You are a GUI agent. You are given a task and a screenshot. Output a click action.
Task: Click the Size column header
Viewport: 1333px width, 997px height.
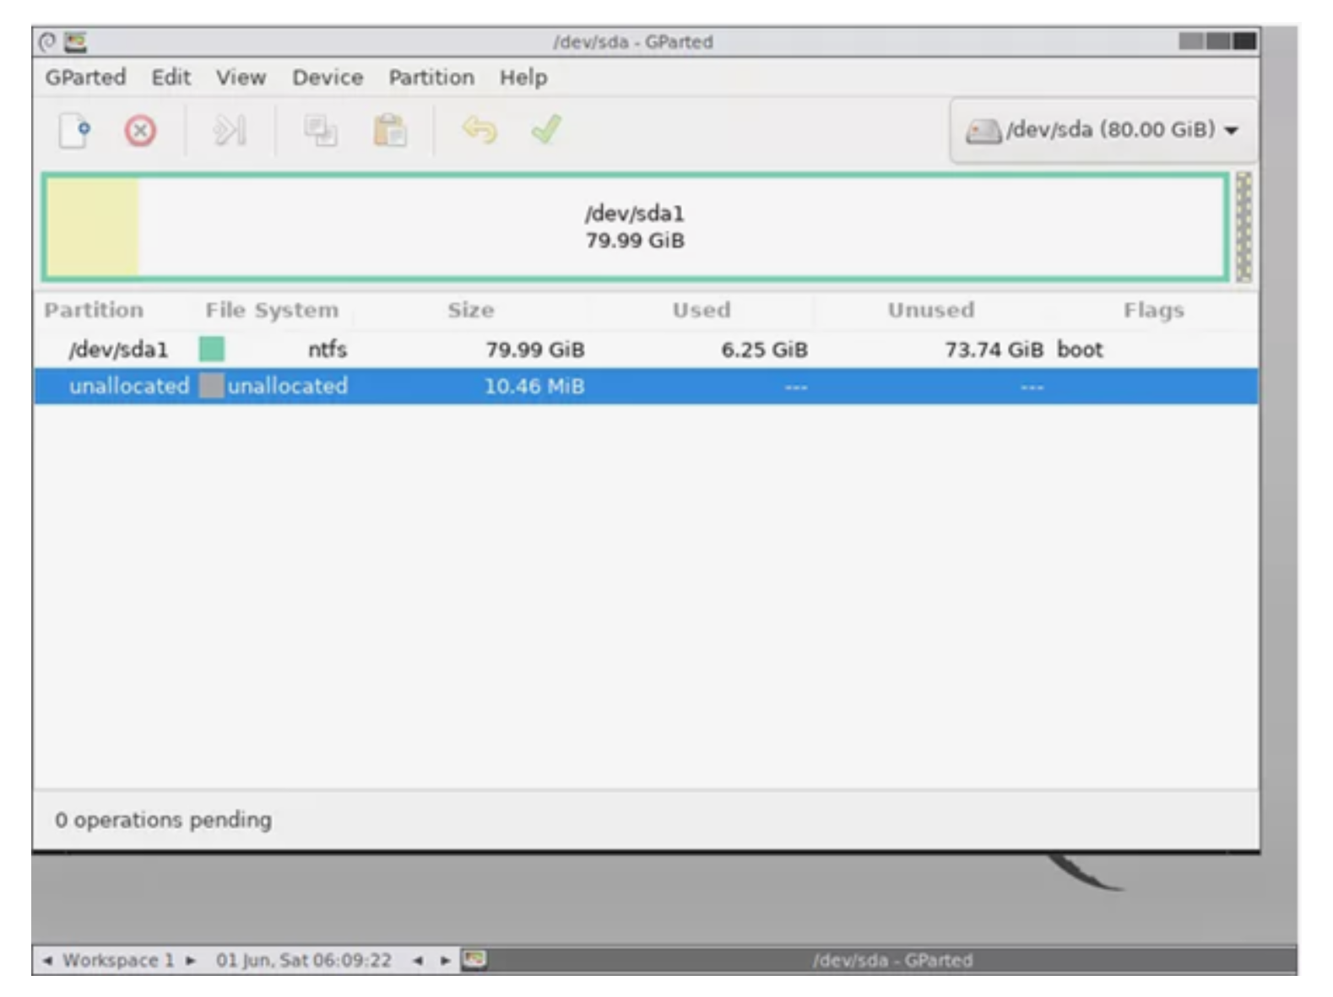coord(471,310)
